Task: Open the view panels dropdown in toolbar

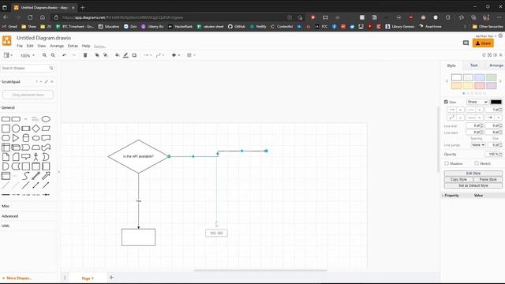Action: pos(8,55)
